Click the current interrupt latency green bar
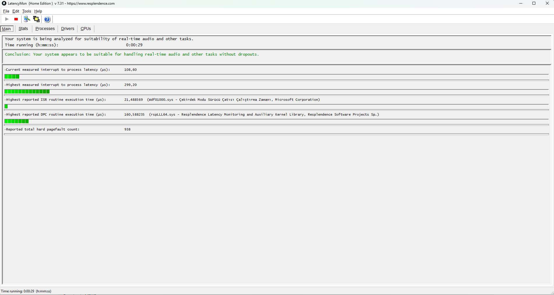Image resolution: width=554 pixels, height=295 pixels. (x=12, y=77)
